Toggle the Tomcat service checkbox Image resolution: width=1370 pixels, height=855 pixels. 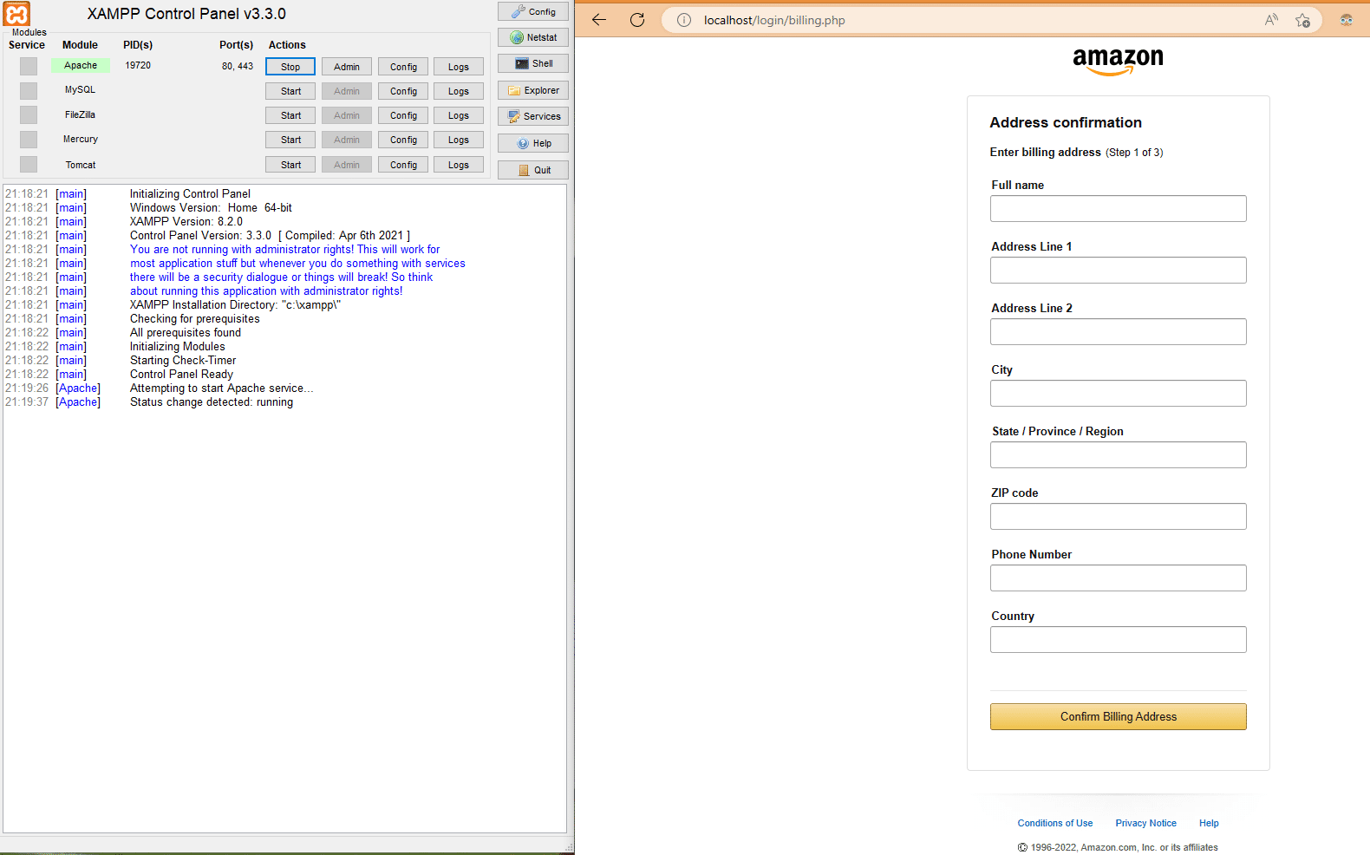[29, 164]
